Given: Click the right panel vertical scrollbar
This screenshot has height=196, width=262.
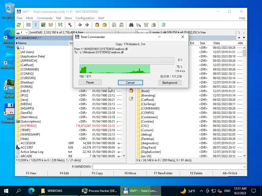Looking at the screenshot, I should [244, 102].
